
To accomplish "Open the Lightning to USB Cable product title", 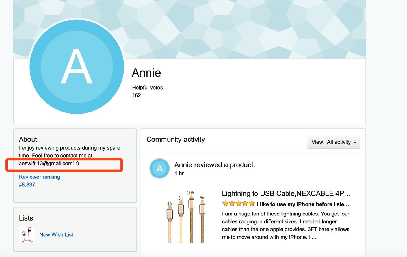I will [286, 193].
